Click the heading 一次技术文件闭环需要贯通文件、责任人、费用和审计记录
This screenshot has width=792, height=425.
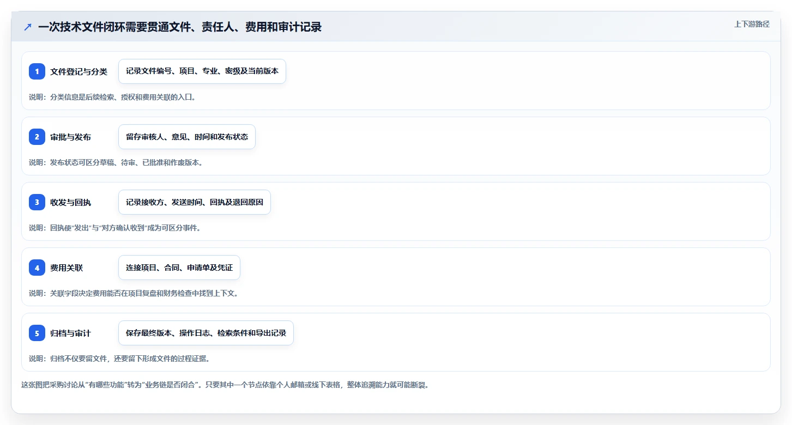(x=180, y=27)
